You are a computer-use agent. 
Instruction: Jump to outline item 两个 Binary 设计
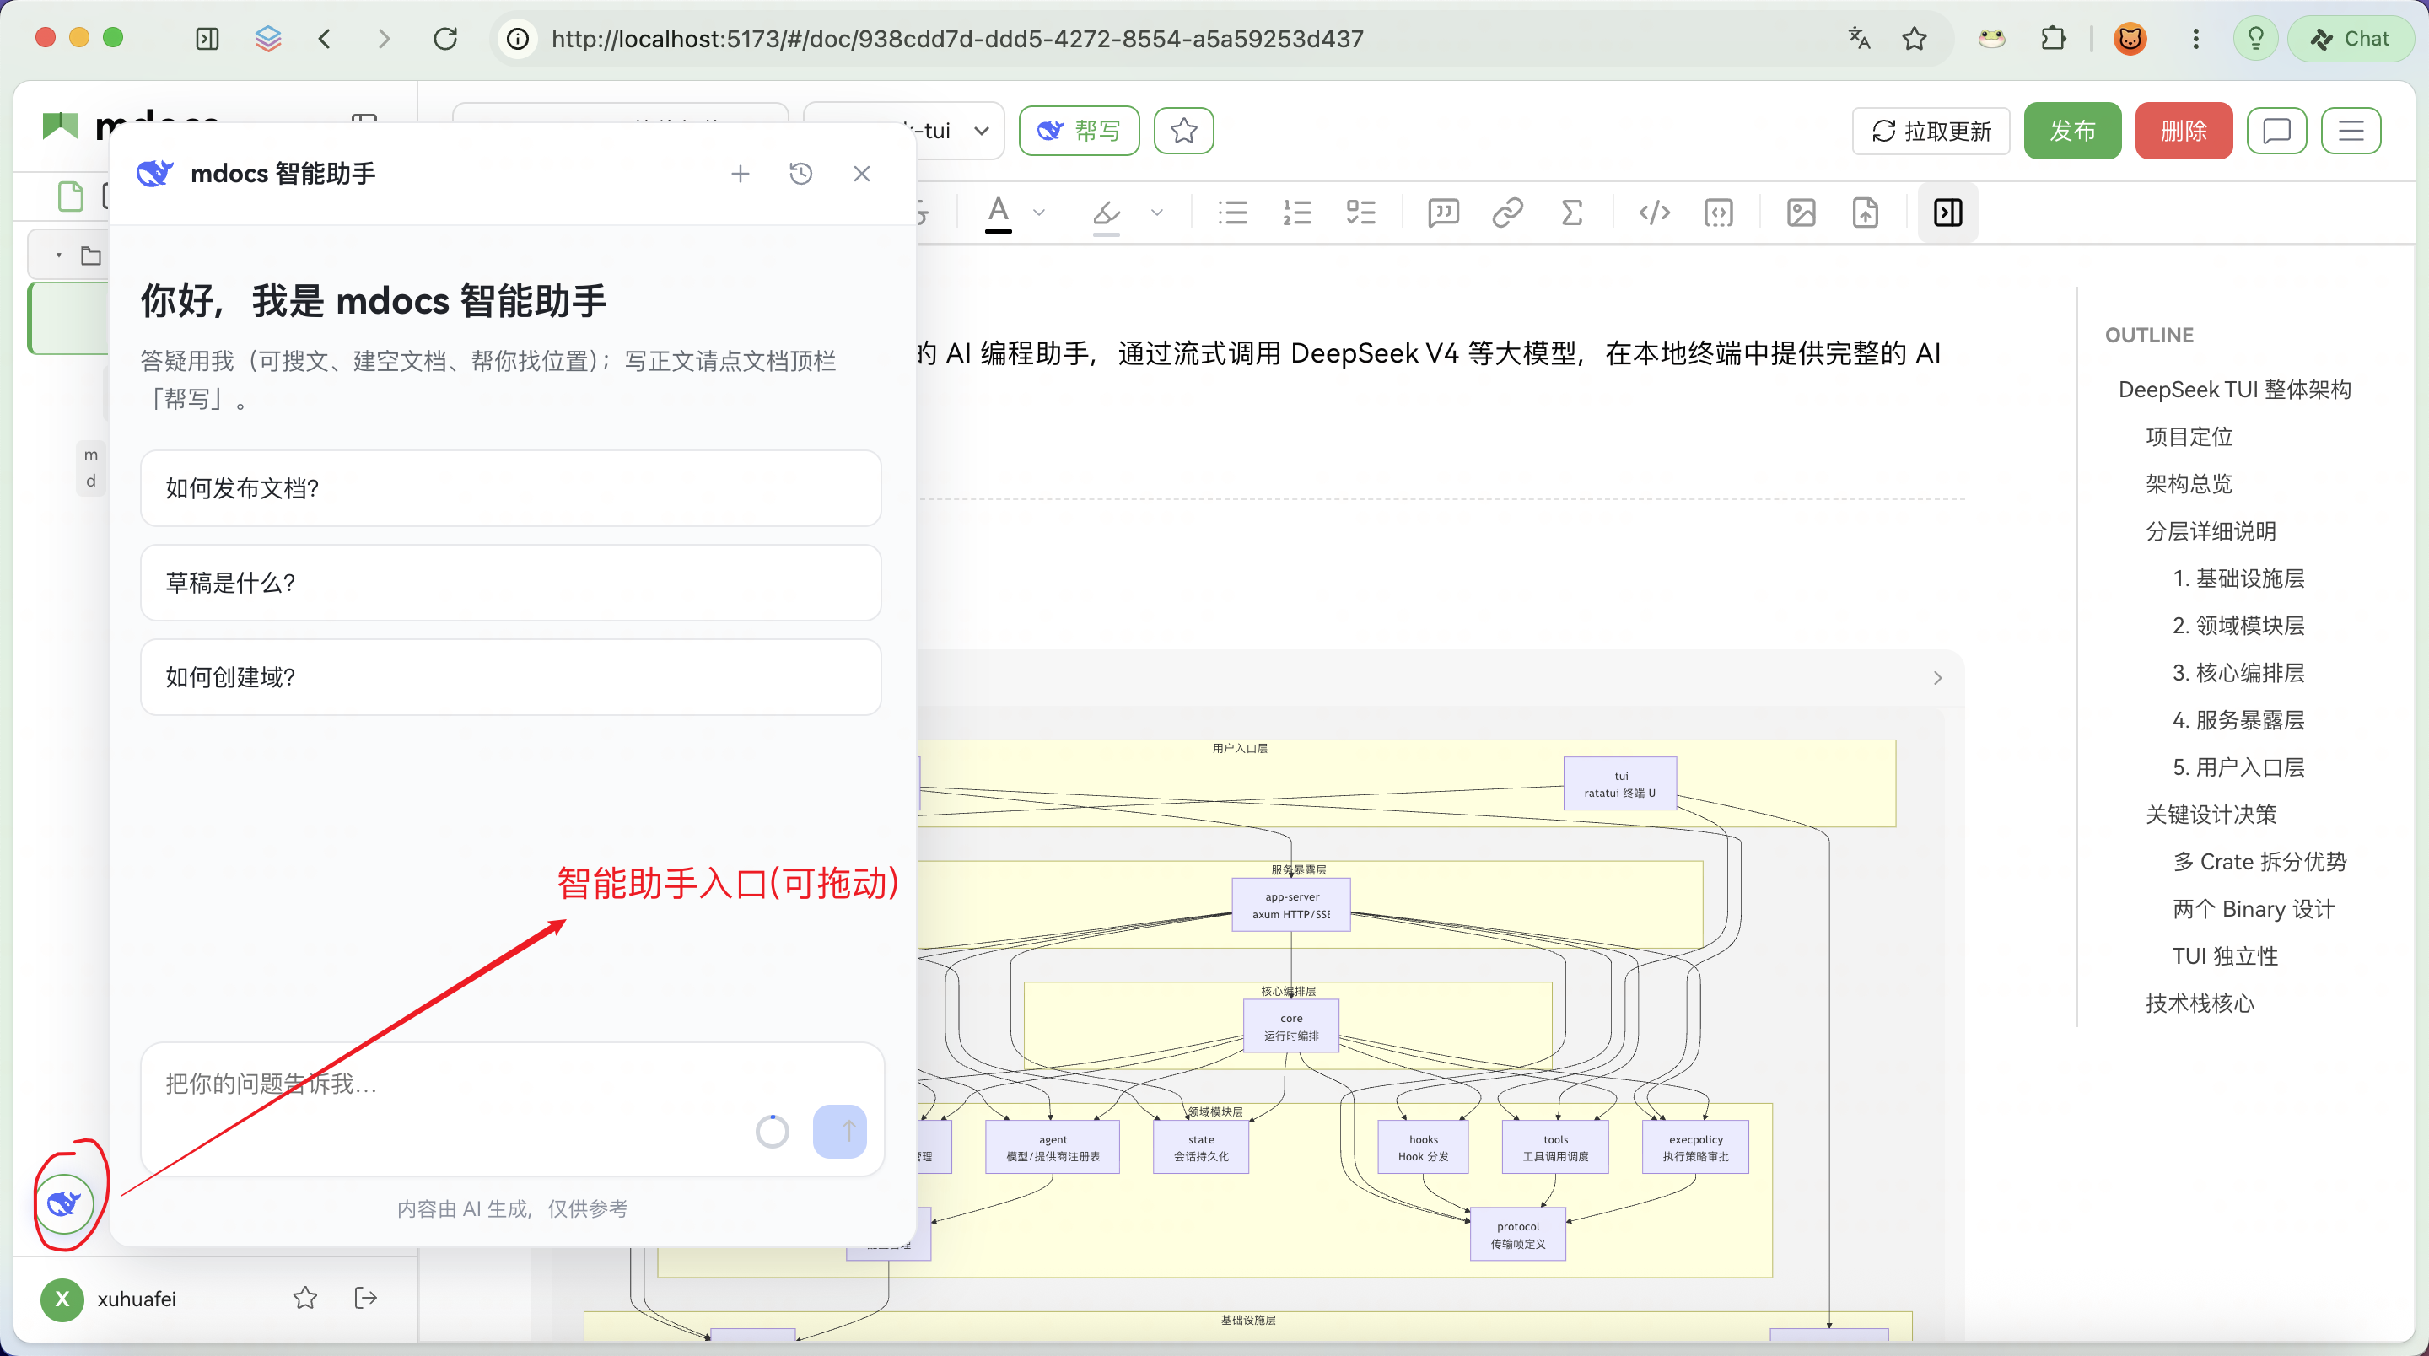pyautogui.click(x=2253, y=908)
